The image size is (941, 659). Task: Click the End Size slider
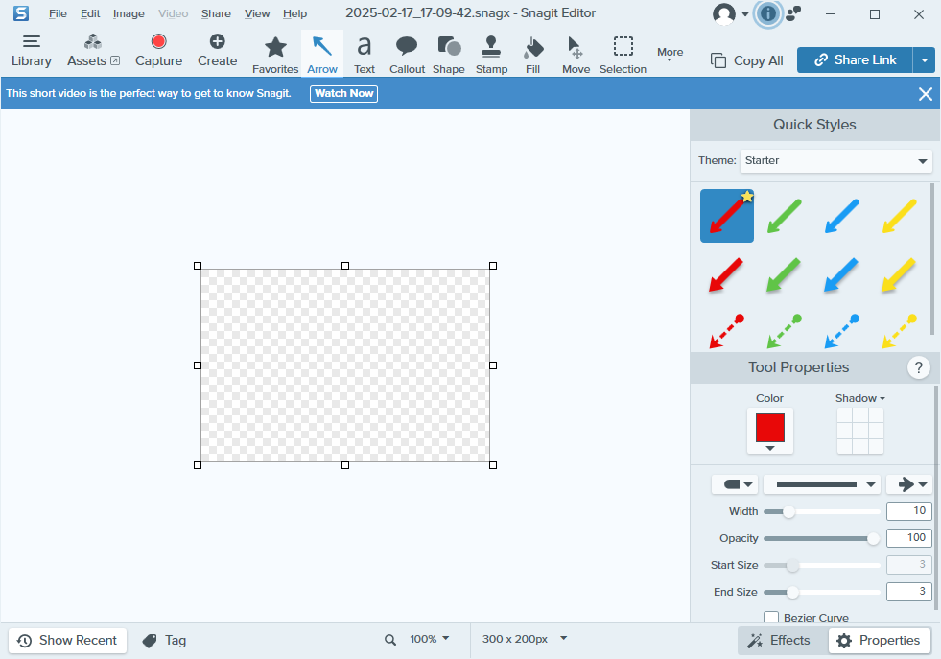coord(821,593)
